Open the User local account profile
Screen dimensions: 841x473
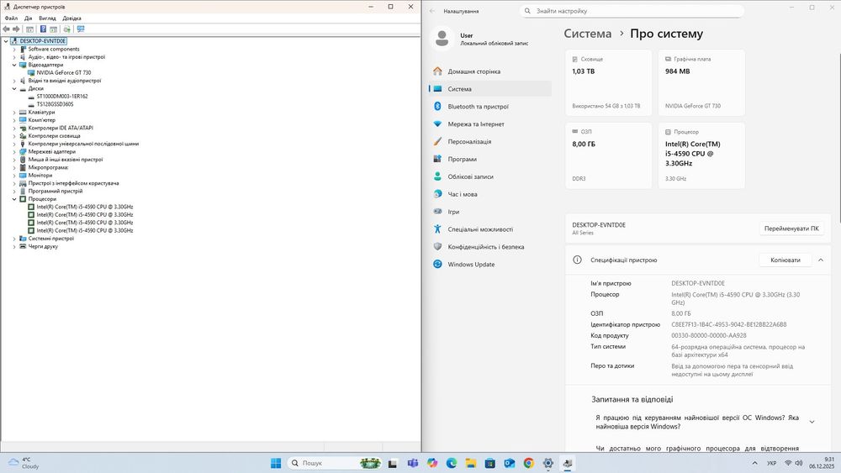click(x=481, y=39)
